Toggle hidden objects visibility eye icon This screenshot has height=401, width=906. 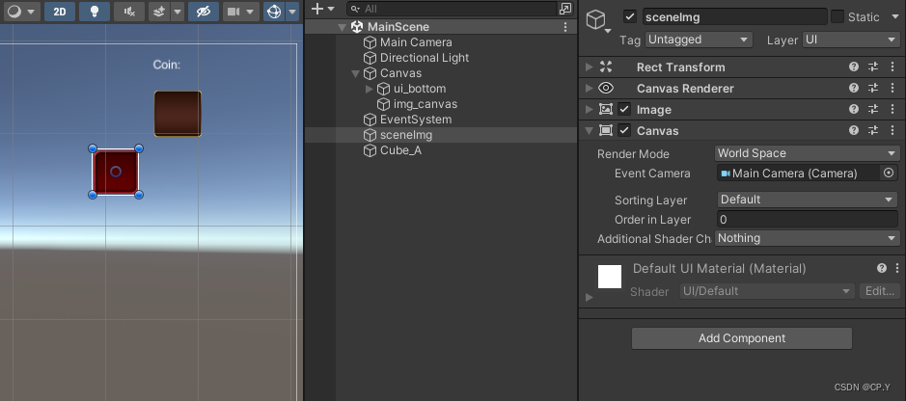tap(204, 12)
